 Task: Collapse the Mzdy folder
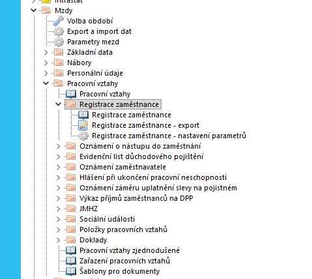tap(34, 10)
